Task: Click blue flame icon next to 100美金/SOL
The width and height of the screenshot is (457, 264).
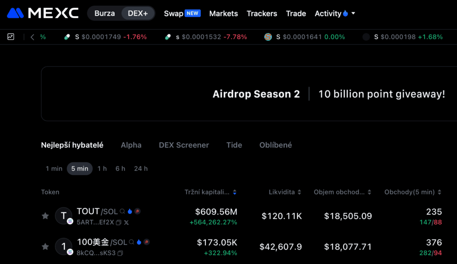Action: coord(139,242)
